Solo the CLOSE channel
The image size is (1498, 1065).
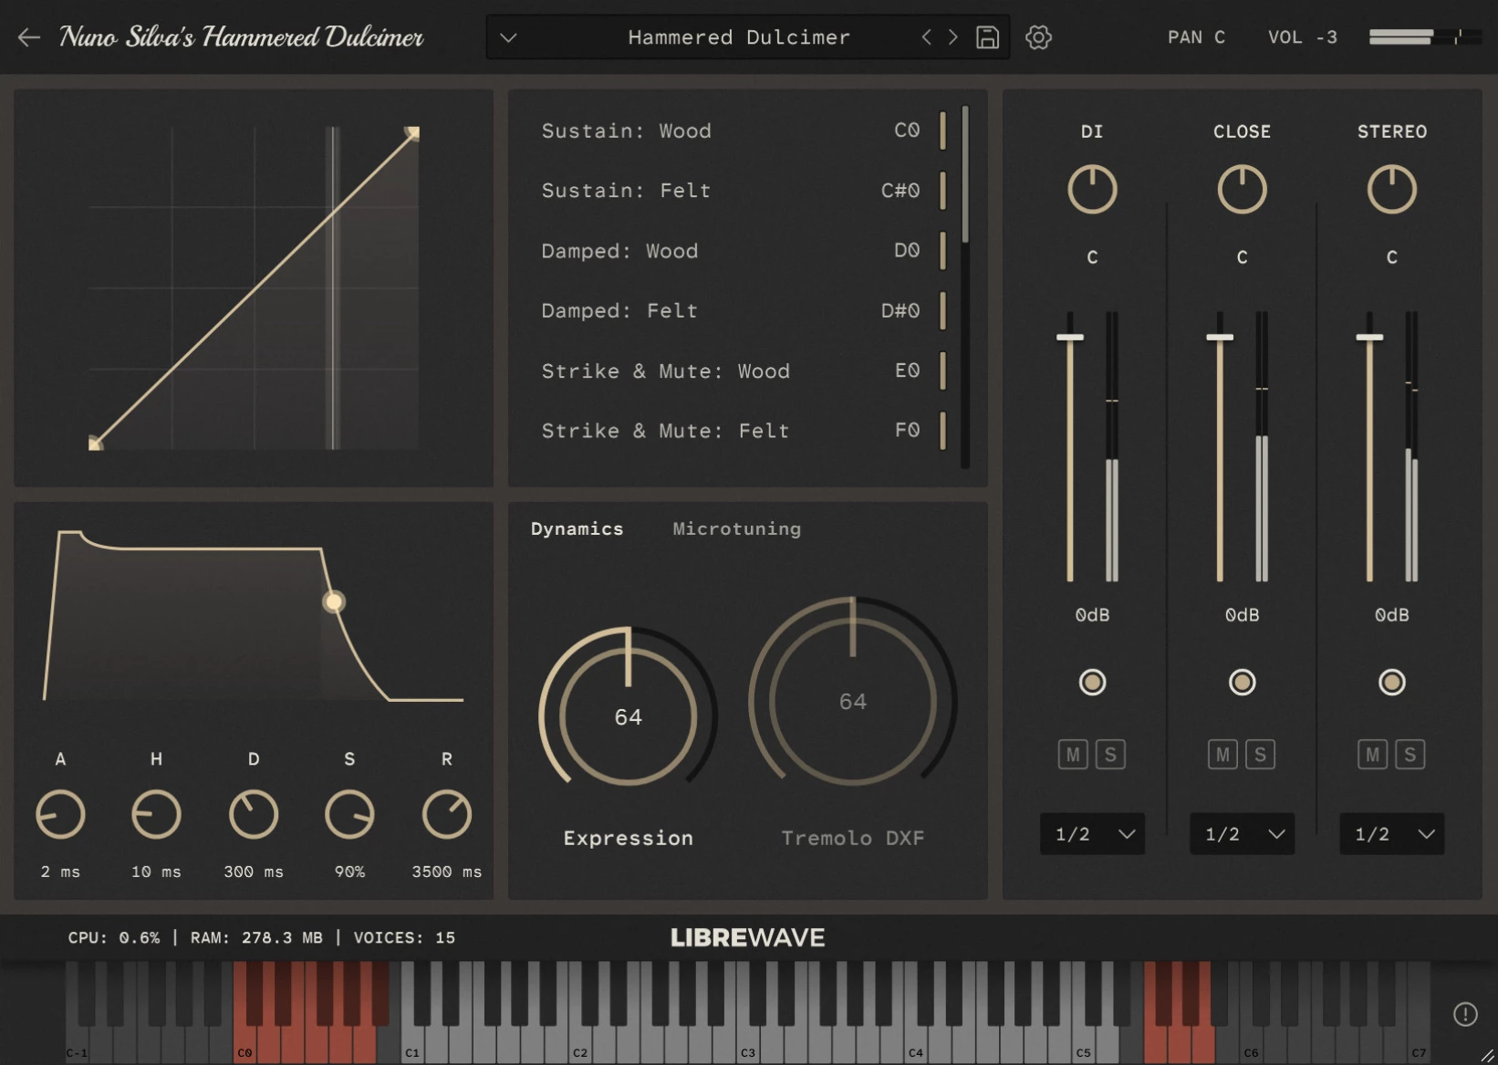pyautogui.click(x=1260, y=755)
